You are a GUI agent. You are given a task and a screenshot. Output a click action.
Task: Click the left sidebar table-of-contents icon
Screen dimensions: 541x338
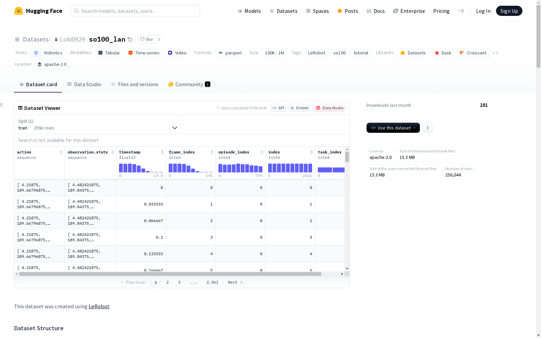click(x=2, y=105)
